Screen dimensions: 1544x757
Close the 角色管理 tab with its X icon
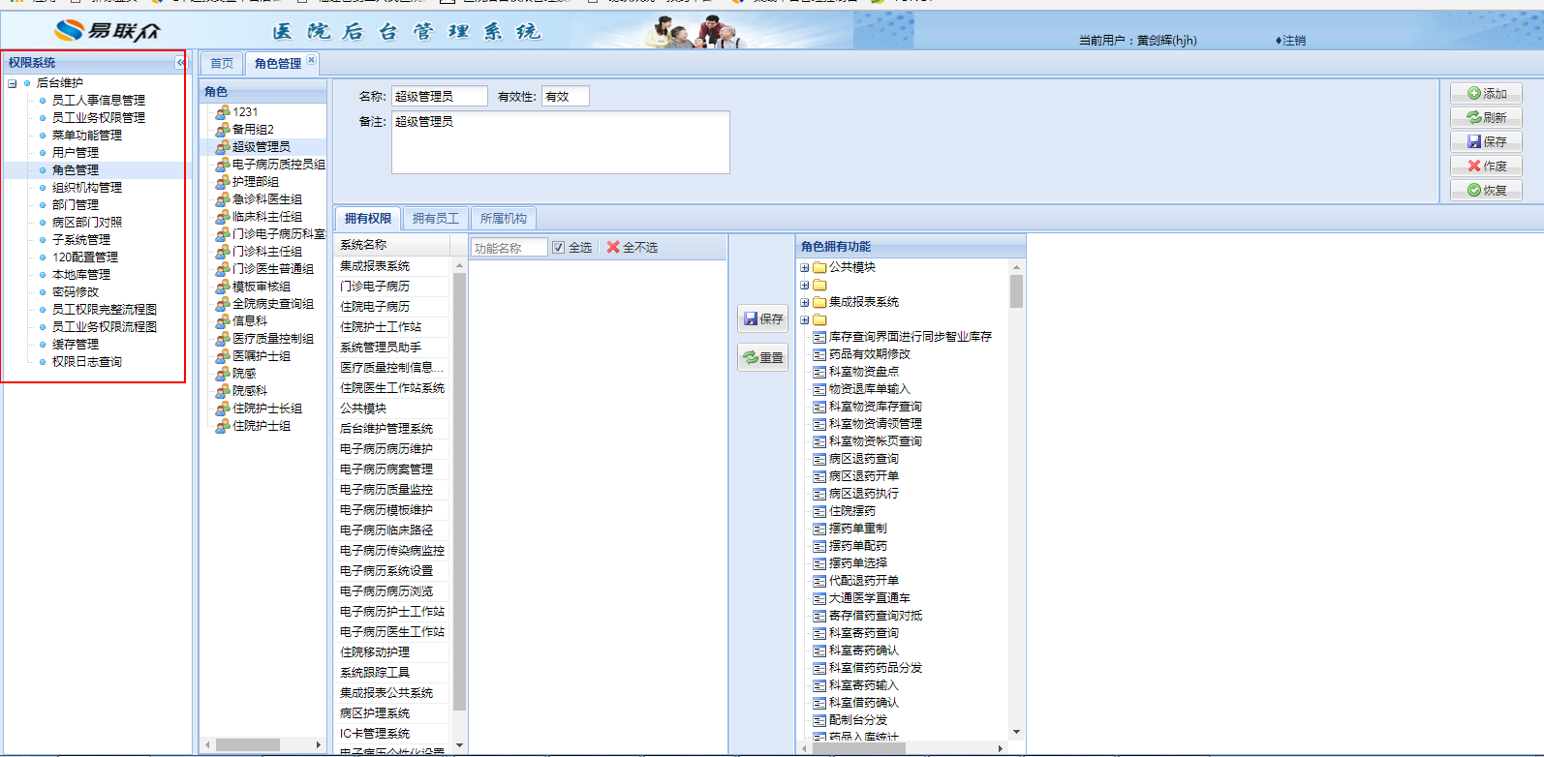[x=311, y=60]
